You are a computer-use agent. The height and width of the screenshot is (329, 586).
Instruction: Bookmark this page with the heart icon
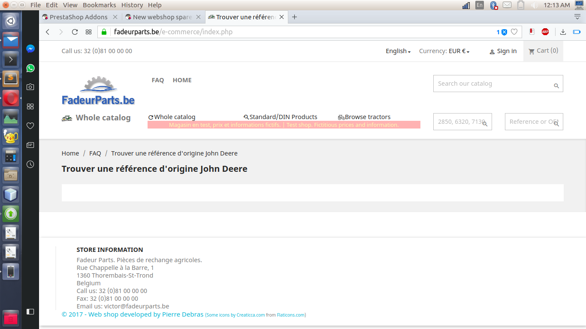click(x=514, y=32)
